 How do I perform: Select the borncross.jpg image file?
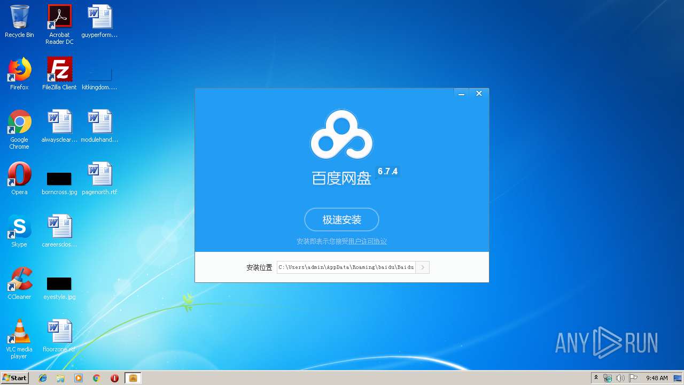[x=59, y=183]
